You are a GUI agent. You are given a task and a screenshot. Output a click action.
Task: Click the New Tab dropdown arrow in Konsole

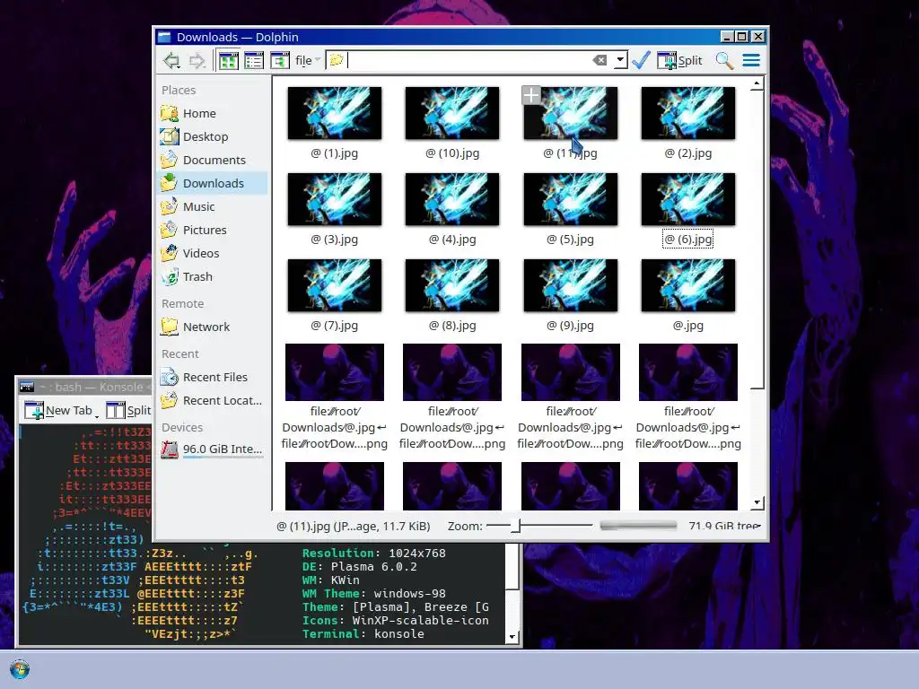point(97,414)
